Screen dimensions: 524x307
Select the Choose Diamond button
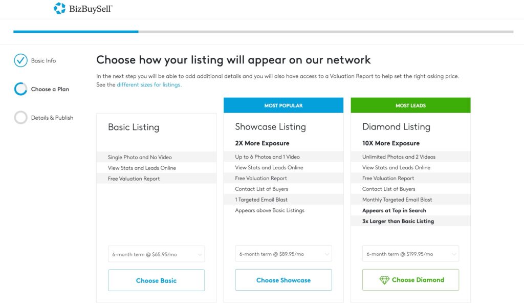pos(410,280)
